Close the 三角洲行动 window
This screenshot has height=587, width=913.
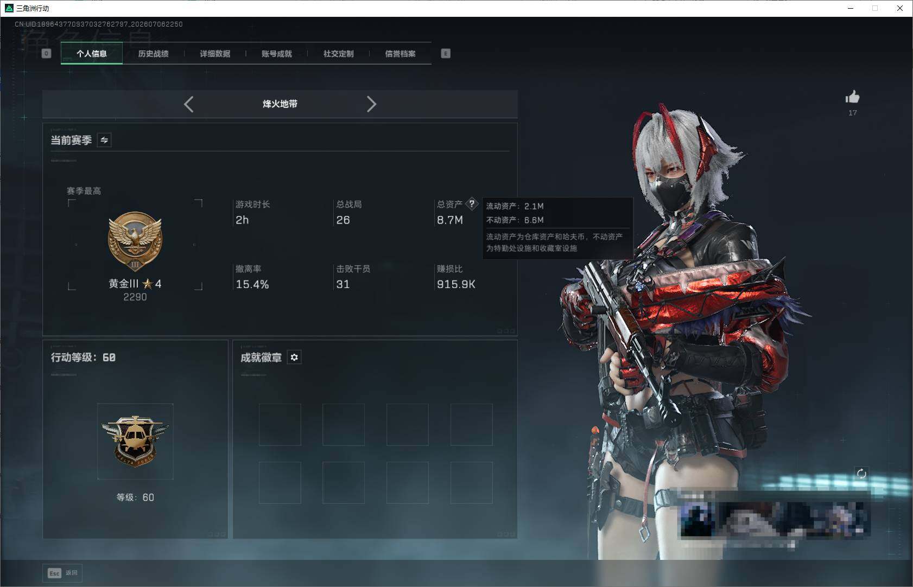point(900,8)
